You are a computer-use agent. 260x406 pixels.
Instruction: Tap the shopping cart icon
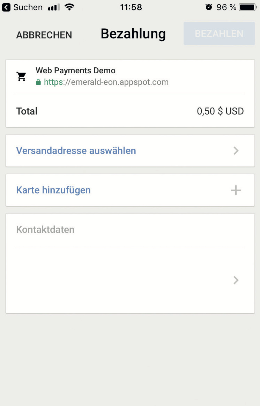click(22, 76)
